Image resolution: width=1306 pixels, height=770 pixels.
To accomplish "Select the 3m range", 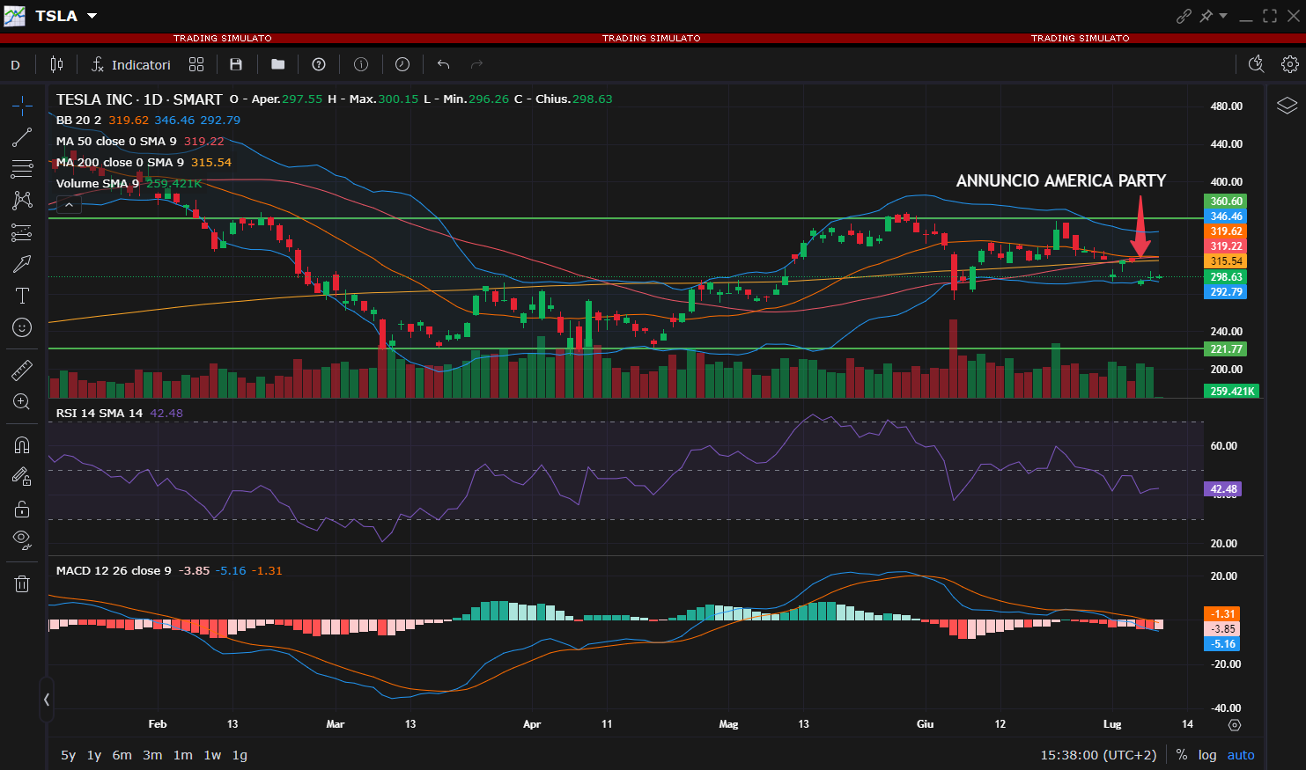I will click(x=152, y=755).
